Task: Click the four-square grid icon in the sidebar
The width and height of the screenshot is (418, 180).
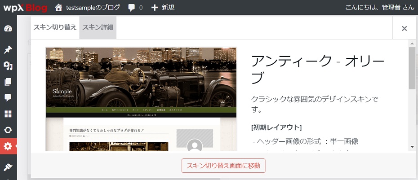Action: pos(8,114)
